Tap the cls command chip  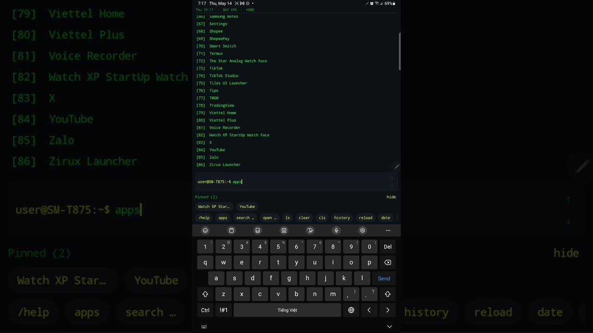pos(322,218)
